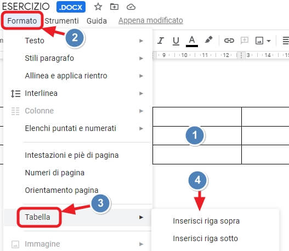
Task: Open the Formato menu
Action: coord(22,21)
